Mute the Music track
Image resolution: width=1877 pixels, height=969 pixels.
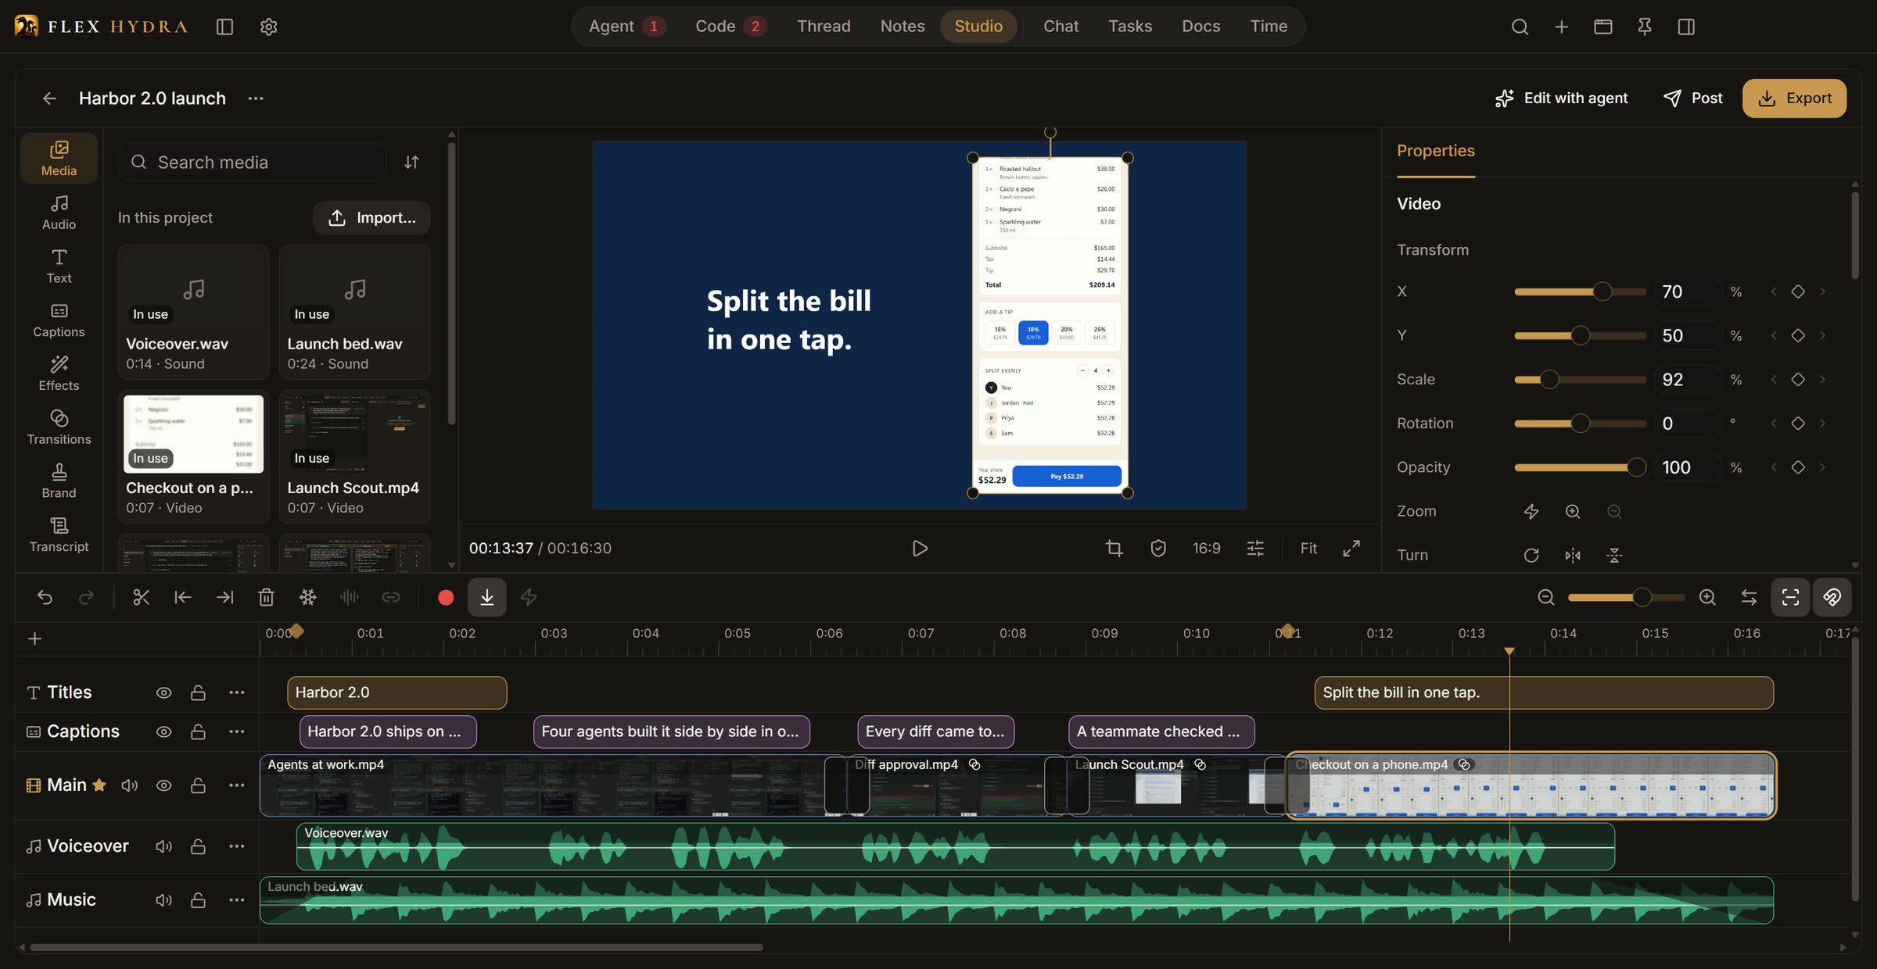pyautogui.click(x=163, y=901)
